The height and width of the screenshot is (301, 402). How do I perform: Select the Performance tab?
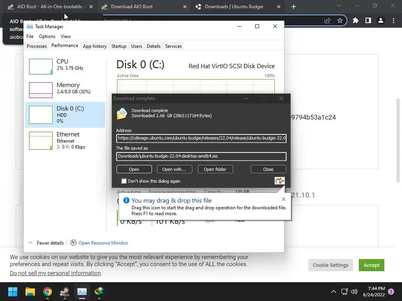coord(65,45)
